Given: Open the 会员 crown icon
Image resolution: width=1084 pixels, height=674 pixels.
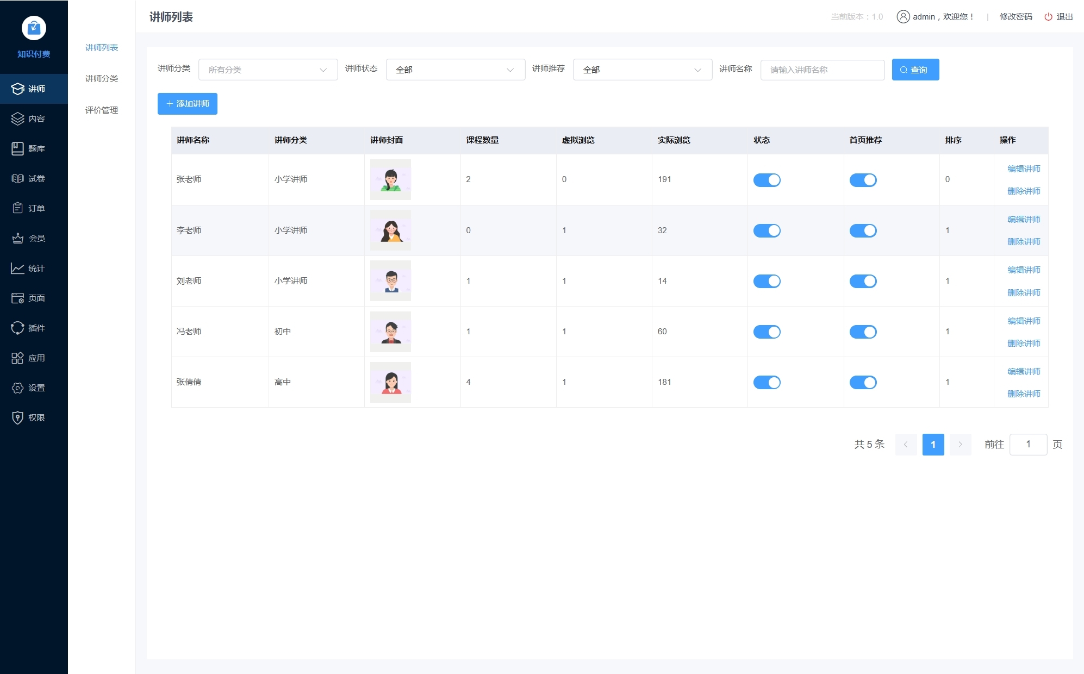Looking at the screenshot, I should tap(17, 238).
